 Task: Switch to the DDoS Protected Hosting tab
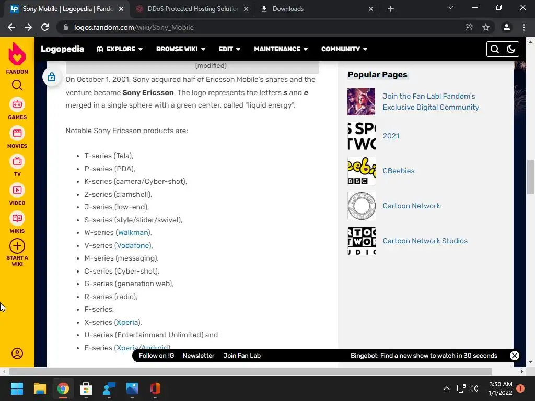pyautogui.click(x=192, y=9)
